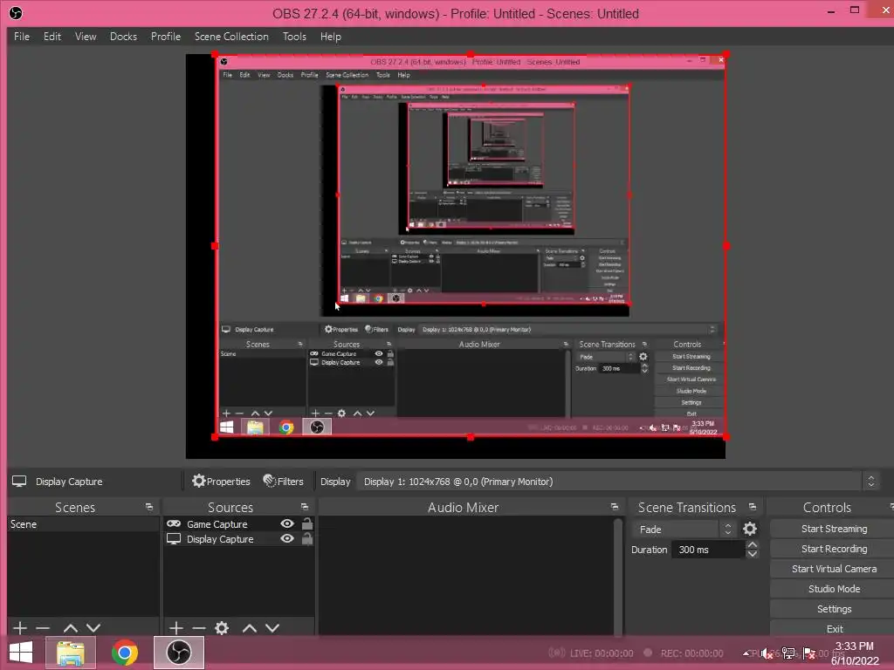Open the View menu
The image size is (894, 670).
[86, 37]
